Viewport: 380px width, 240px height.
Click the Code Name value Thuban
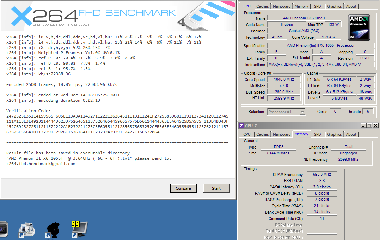click(287, 24)
